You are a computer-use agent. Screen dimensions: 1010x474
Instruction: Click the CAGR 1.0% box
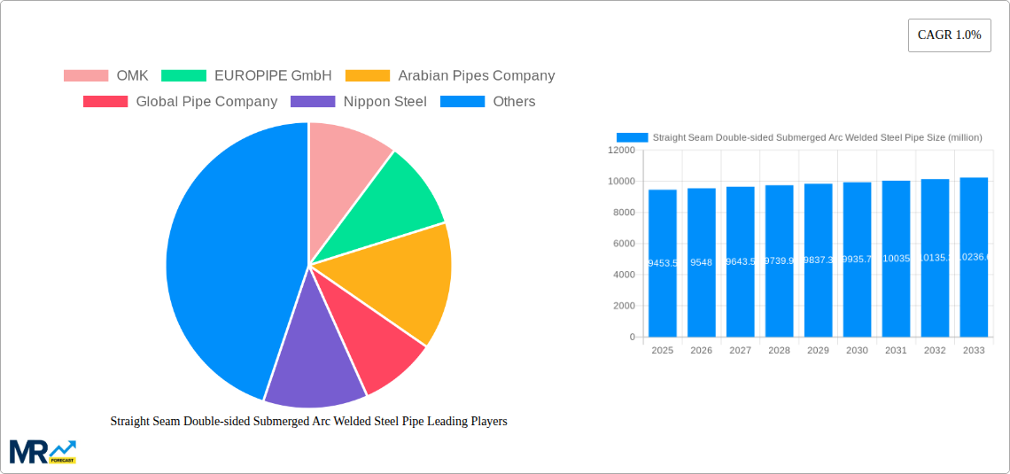pyautogui.click(x=950, y=35)
